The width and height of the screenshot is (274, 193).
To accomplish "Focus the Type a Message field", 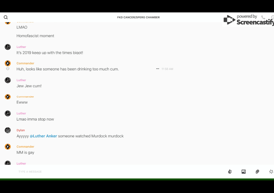I will click(x=111, y=172).
